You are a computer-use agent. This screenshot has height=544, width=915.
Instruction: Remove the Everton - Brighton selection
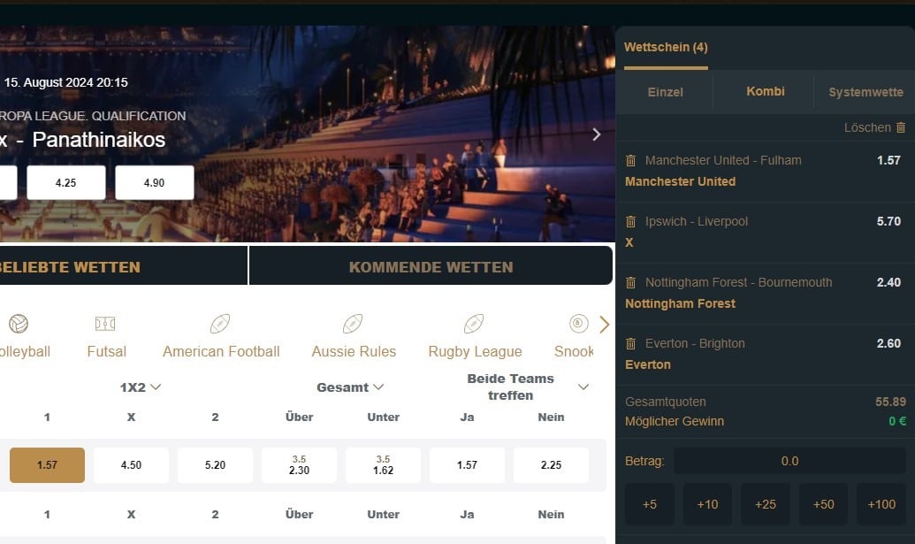(630, 343)
